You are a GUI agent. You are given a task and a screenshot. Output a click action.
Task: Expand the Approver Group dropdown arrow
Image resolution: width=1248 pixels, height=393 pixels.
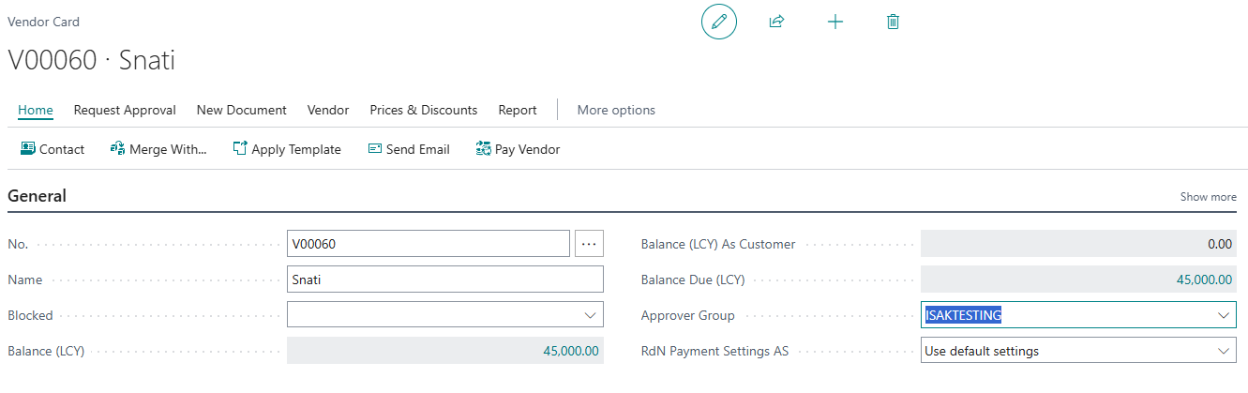coord(1224,315)
